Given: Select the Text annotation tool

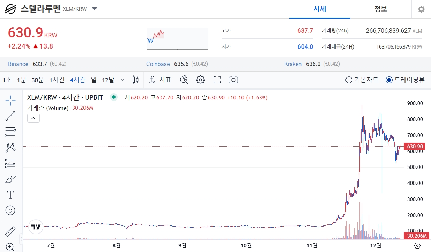Looking at the screenshot, I should click(10, 194).
